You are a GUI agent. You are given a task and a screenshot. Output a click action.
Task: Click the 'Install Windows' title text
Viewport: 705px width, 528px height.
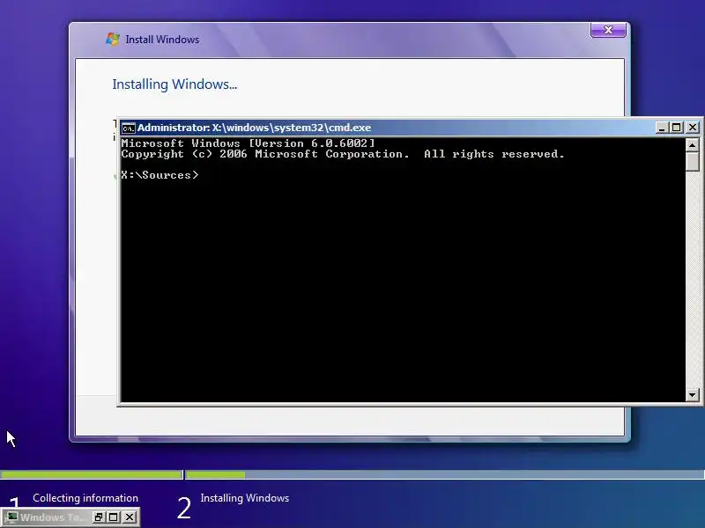point(162,40)
